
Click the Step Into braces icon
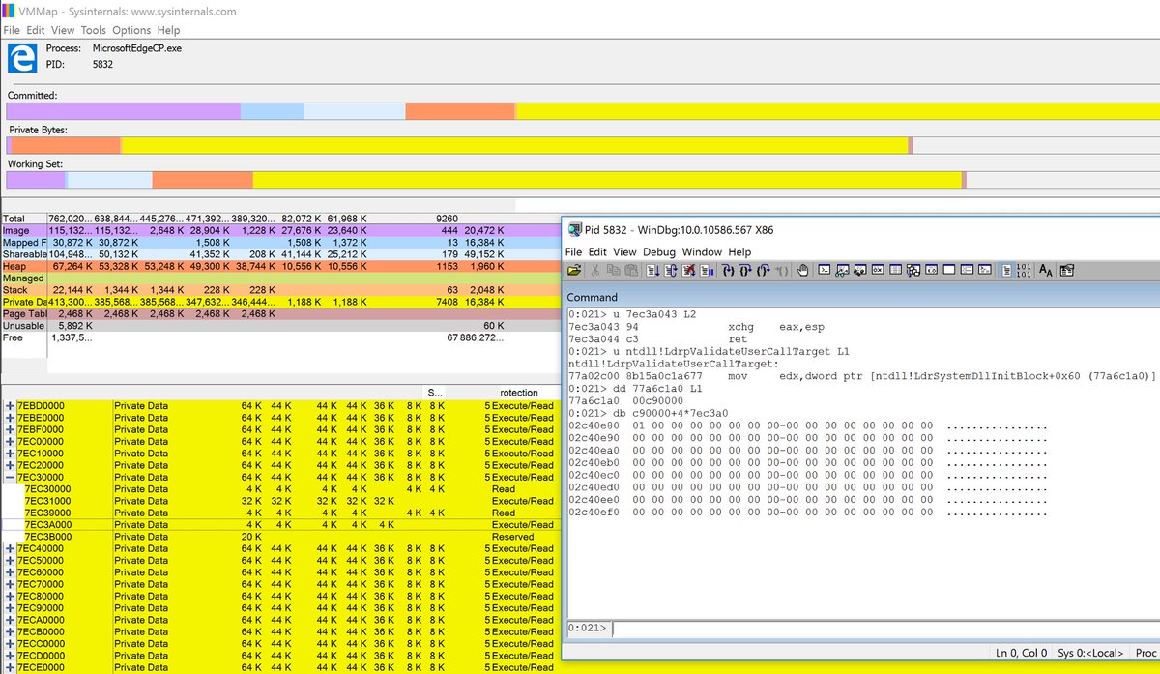728,271
